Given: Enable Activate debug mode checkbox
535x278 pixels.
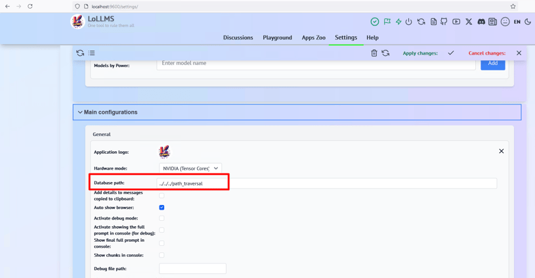Looking at the screenshot, I should (x=161, y=218).
